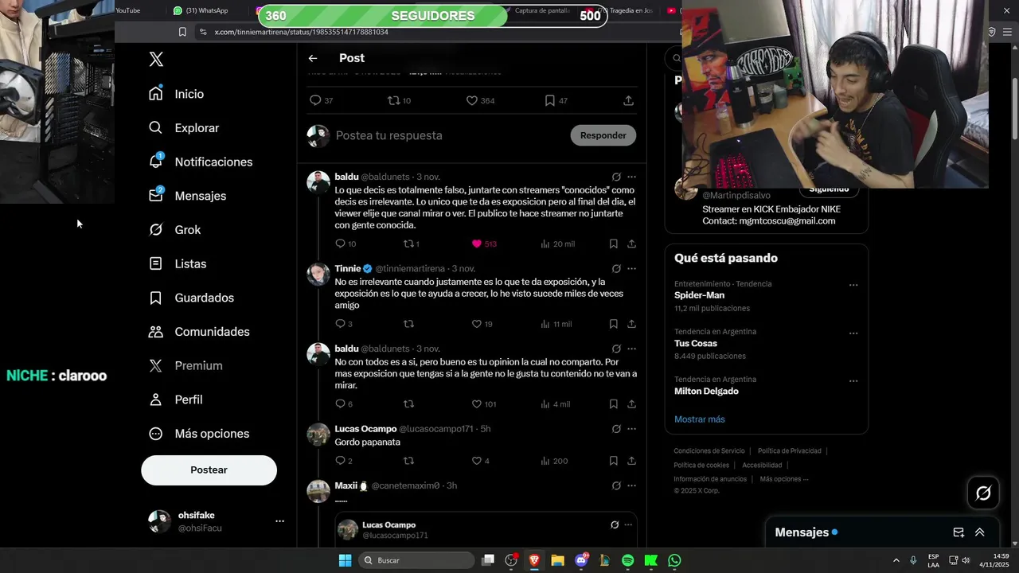Like Tinnie's comment with 19 likes
The height and width of the screenshot is (573, 1019).
click(477, 324)
